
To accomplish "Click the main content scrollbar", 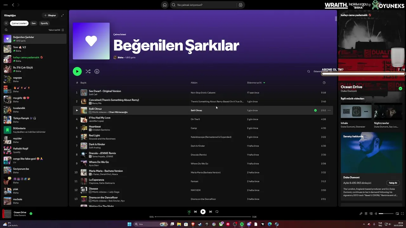I will tap(336, 18).
